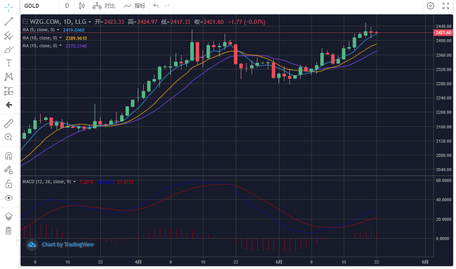
Task: Remove drawings with the trash icon
Action: tap(9, 230)
